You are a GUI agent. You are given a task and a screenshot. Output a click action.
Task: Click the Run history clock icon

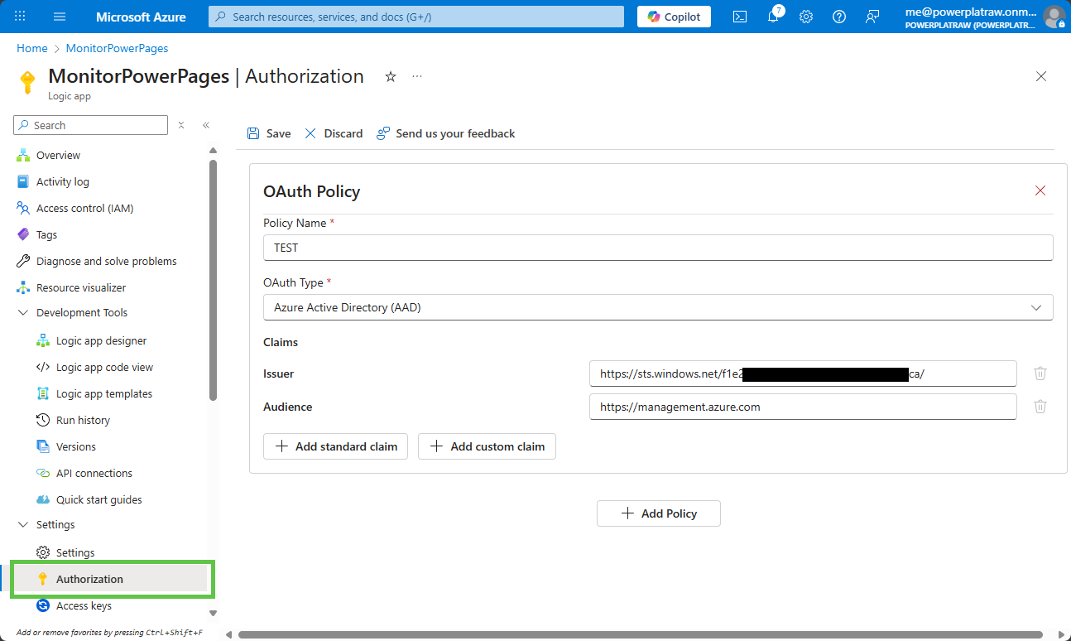pyautogui.click(x=43, y=420)
